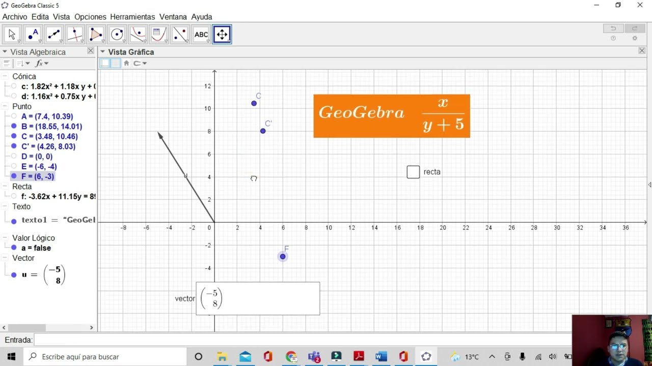Close the Vista Algebraica panel

[x=91, y=51]
